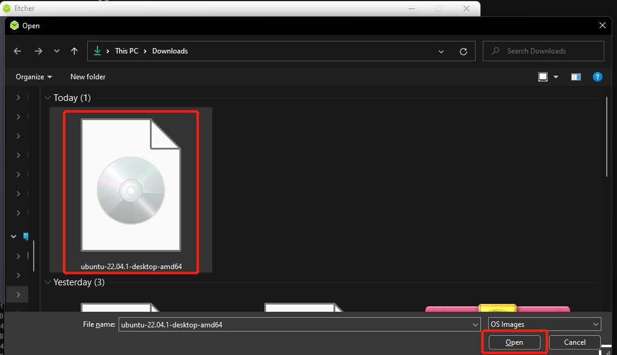
Task: Click the green Downloads arrow icon in address bar
Action: (x=97, y=50)
